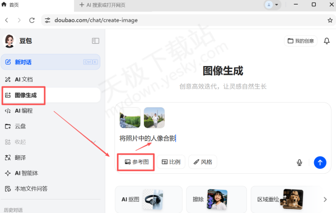This screenshot has width=336, height=213.
Task: Open 我的创意 folder button
Action: tap(301, 41)
